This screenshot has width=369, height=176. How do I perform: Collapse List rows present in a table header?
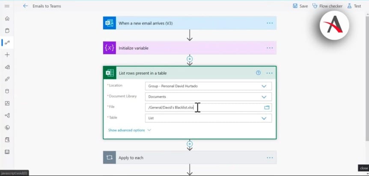point(190,73)
